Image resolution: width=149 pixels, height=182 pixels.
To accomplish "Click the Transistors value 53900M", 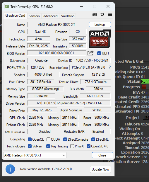I will pos(78,46).
